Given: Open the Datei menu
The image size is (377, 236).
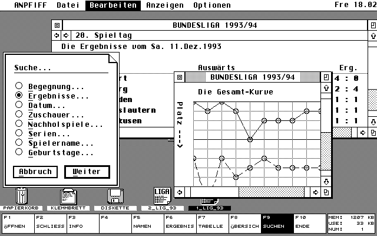Looking at the screenshot, I should point(70,5).
